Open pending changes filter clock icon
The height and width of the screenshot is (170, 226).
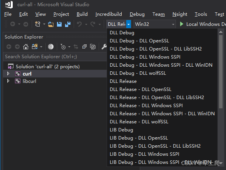tap(63, 47)
